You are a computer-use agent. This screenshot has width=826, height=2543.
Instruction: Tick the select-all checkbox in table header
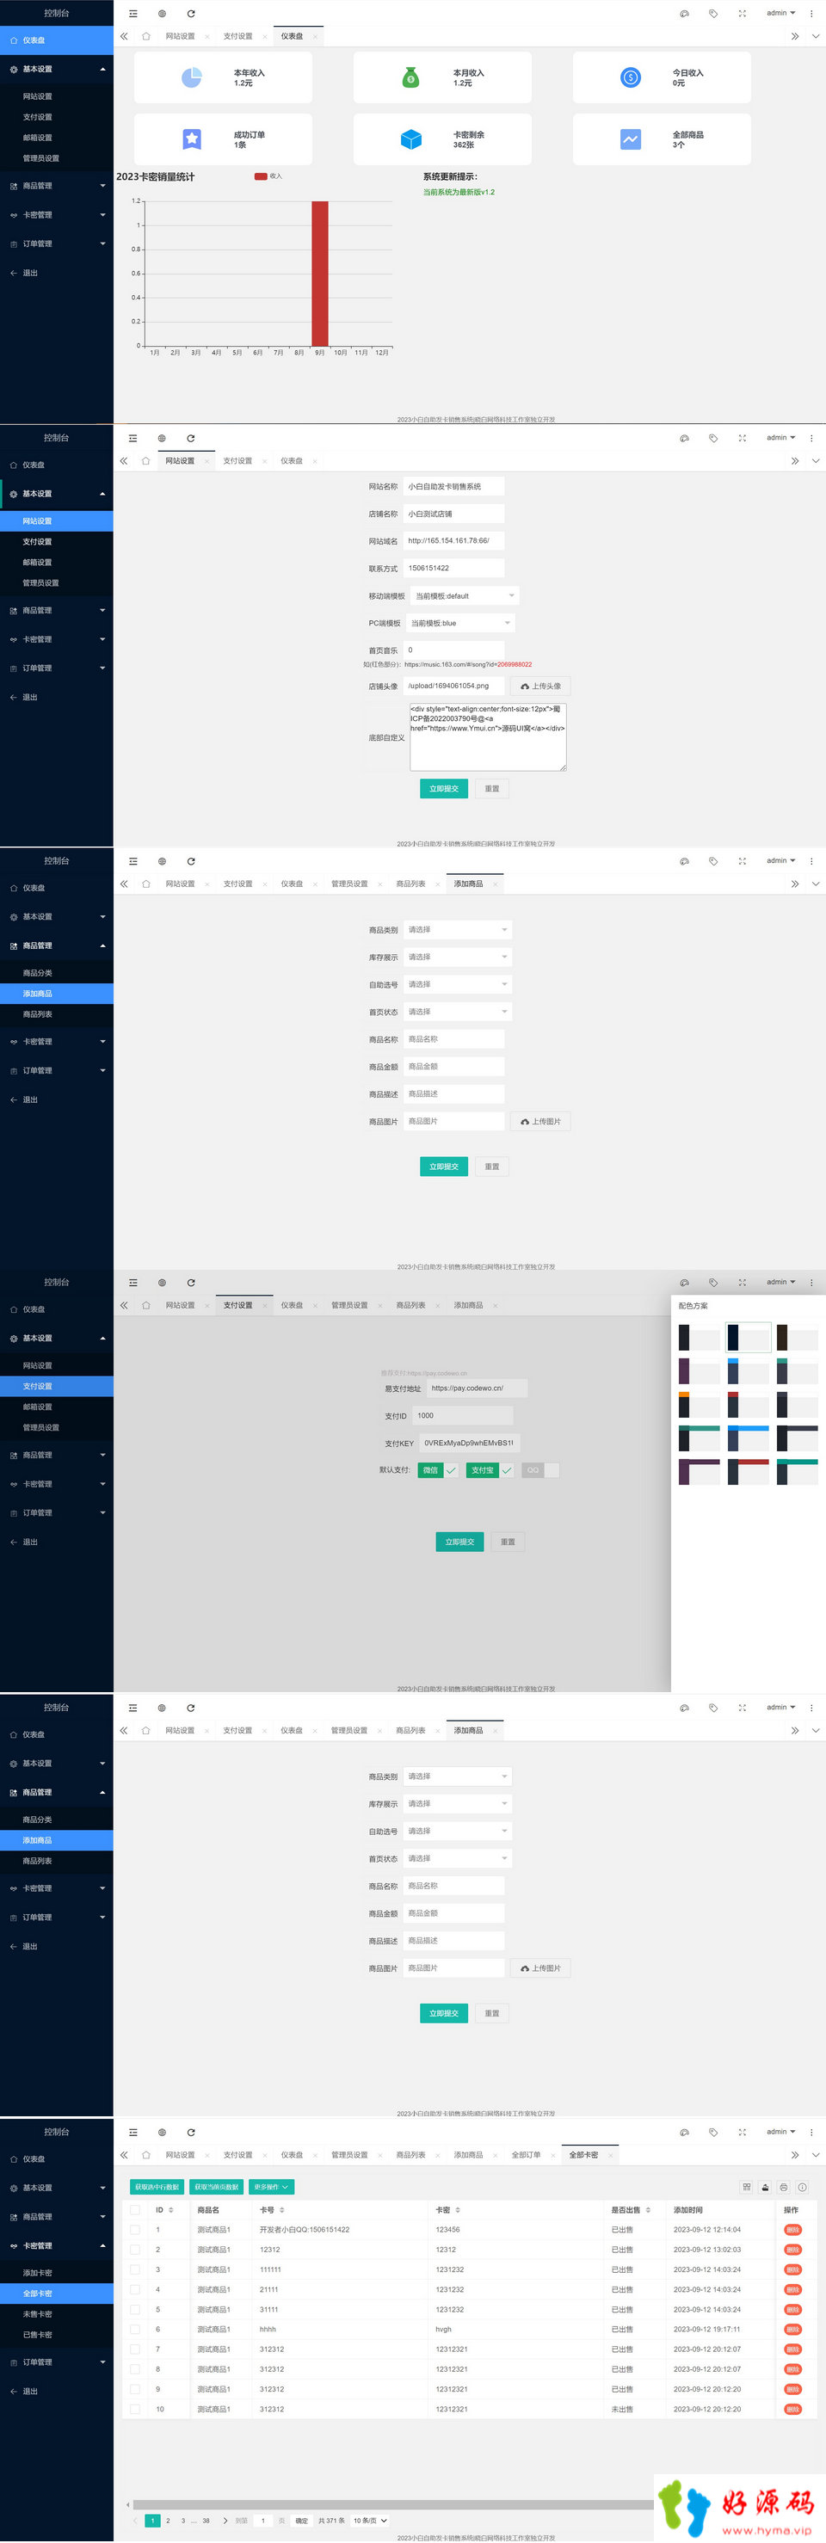134,2210
